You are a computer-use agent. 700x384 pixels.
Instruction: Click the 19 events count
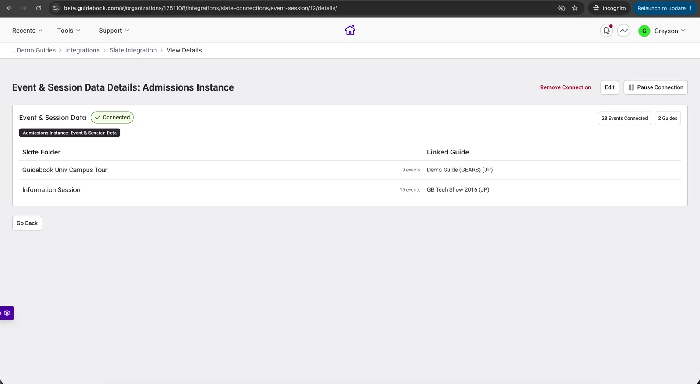click(410, 190)
